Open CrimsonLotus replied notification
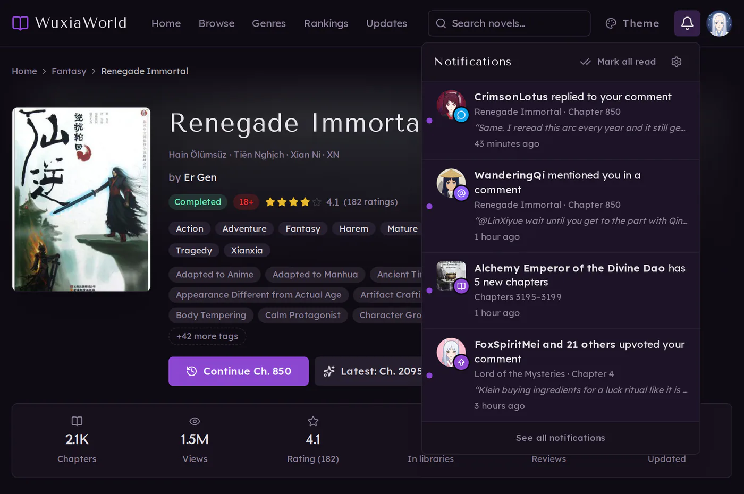The height and width of the screenshot is (494, 744). point(561,121)
